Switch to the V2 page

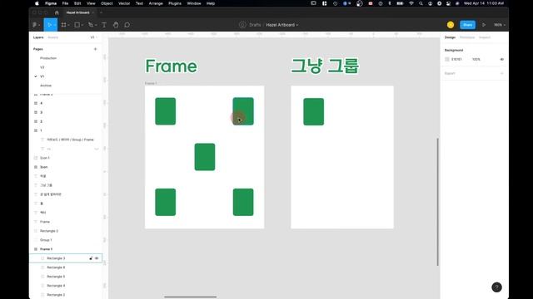coord(42,67)
